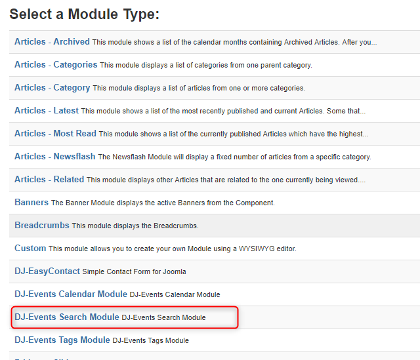
Task: Click Newsflash description about fixed number of articles
Action: (235, 157)
